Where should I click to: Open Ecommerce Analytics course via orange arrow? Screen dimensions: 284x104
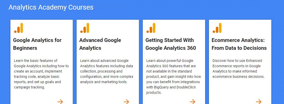tap(259, 101)
